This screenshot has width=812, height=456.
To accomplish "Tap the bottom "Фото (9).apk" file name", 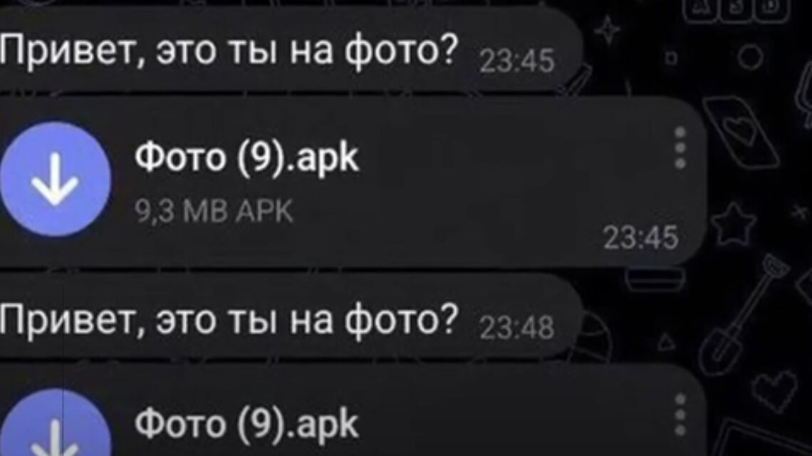I will [x=246, y=424].
